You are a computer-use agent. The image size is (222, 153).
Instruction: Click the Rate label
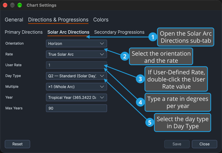point(9,54)
